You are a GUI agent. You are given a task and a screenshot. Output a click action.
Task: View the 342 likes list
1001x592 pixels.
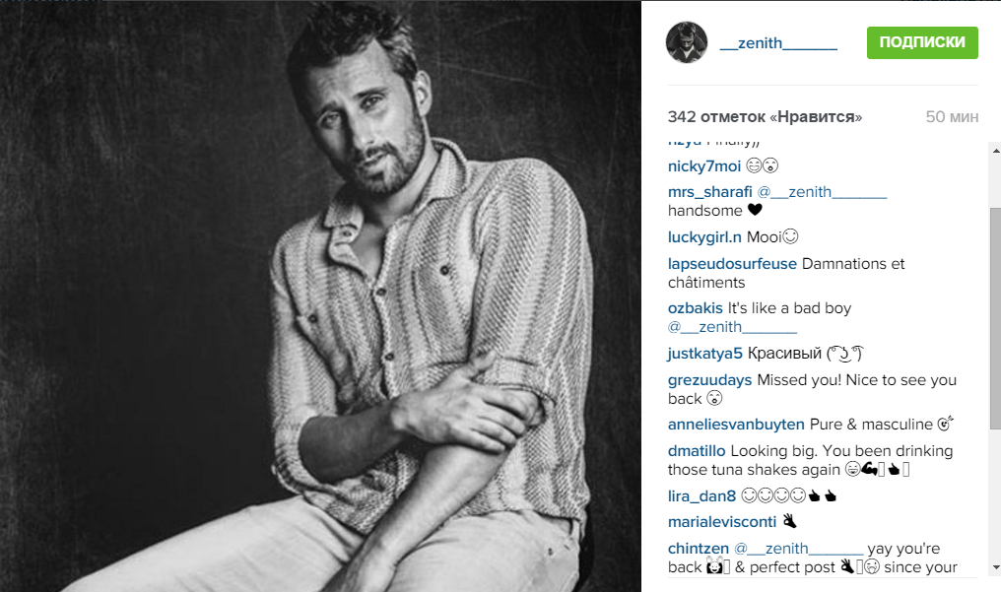click(x=765, y=117)
